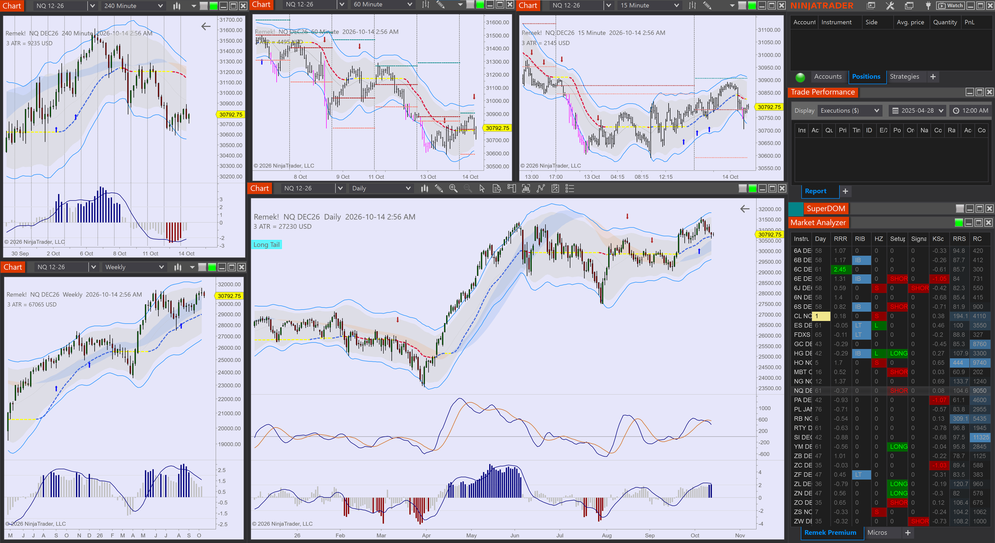Click the back arrow on the 240 Minute chart

(205, 26)
